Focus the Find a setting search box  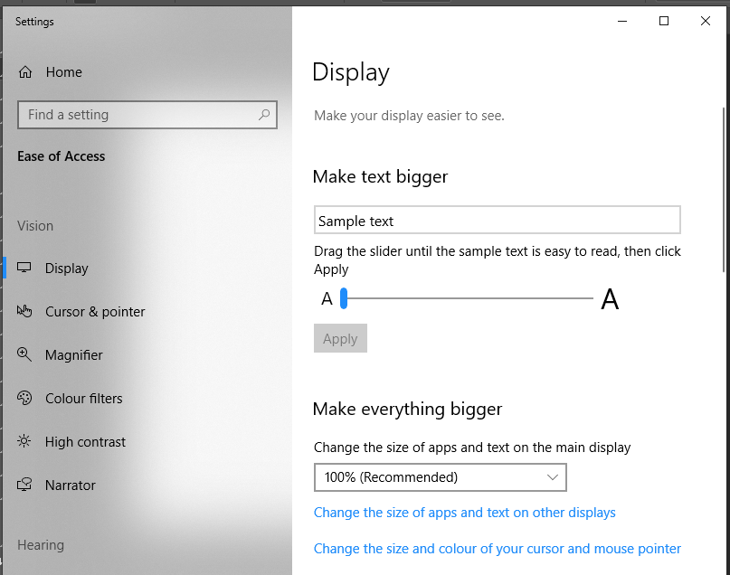coord(147,115)
